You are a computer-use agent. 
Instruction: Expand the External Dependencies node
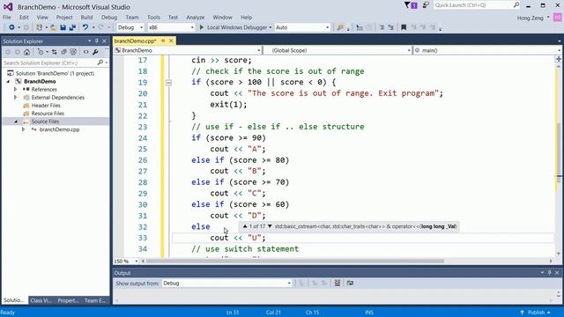[15, 98]
